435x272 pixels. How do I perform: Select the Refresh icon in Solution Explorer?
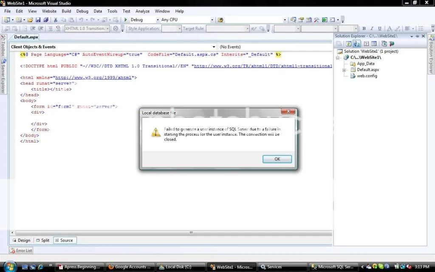(348, 43)
